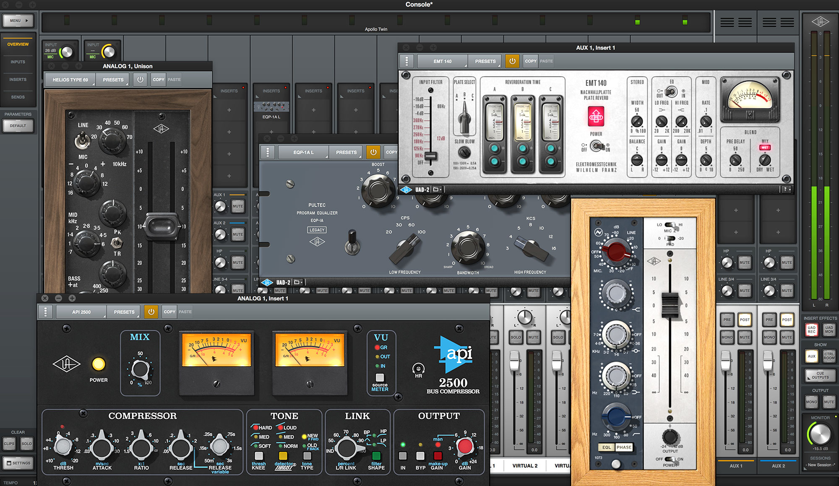Click the EQP-1A L power icon

pyautogui.click(x=373, y=152)
